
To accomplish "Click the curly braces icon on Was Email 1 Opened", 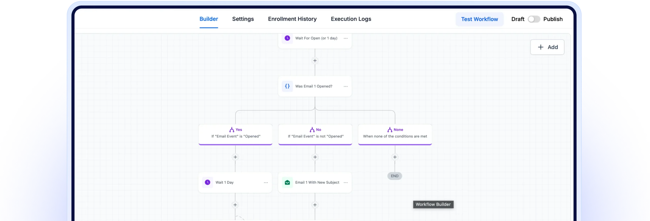I will 287,86.
